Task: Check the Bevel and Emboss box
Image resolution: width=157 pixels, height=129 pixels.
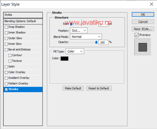Action: point(6,50)
